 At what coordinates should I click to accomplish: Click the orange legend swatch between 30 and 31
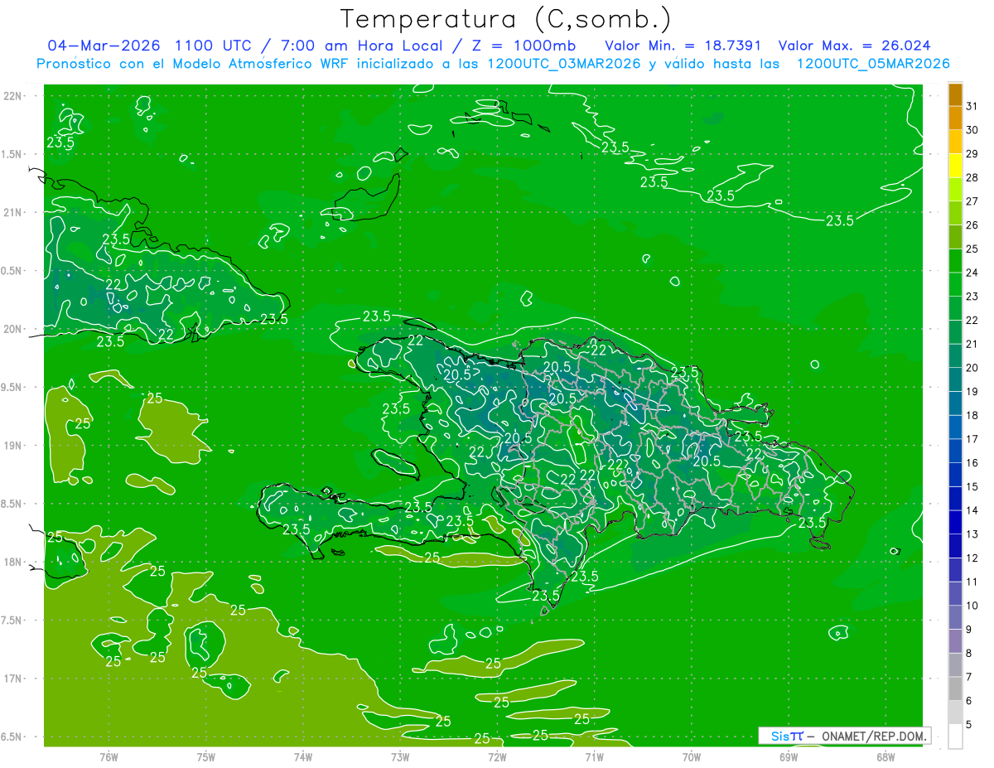point(955,118)
